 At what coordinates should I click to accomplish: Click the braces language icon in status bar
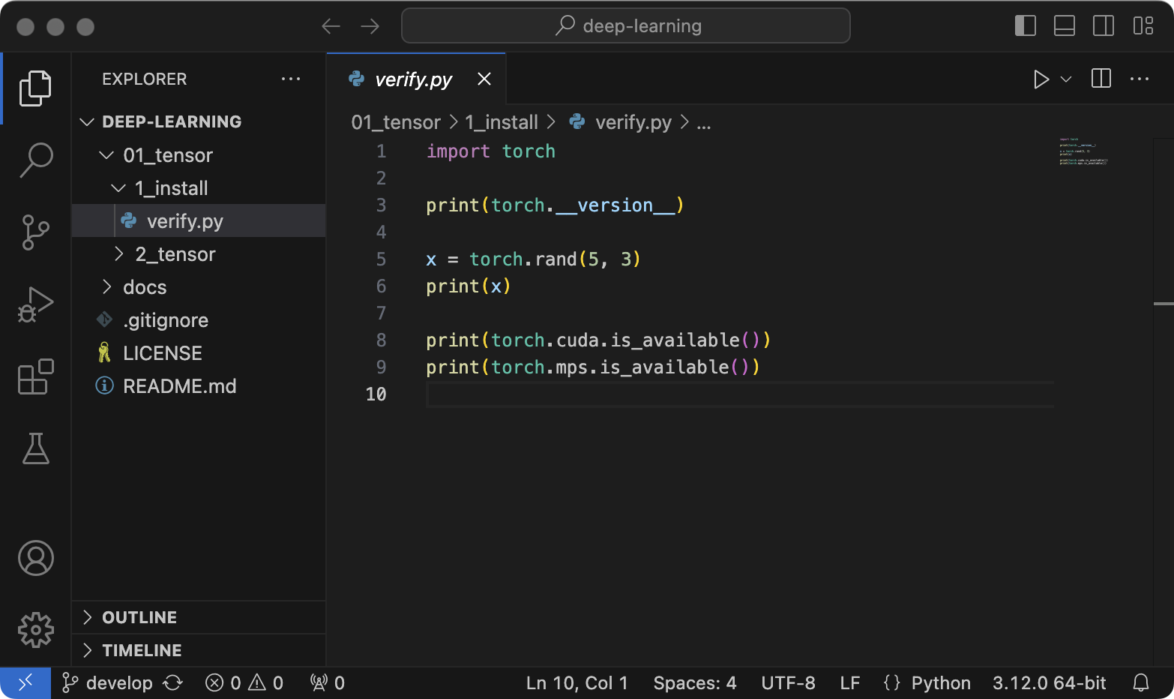coord(892,682)
